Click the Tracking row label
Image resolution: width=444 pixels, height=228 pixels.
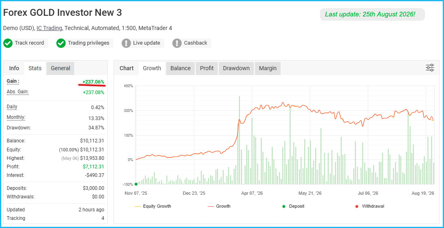click(16, 218)
